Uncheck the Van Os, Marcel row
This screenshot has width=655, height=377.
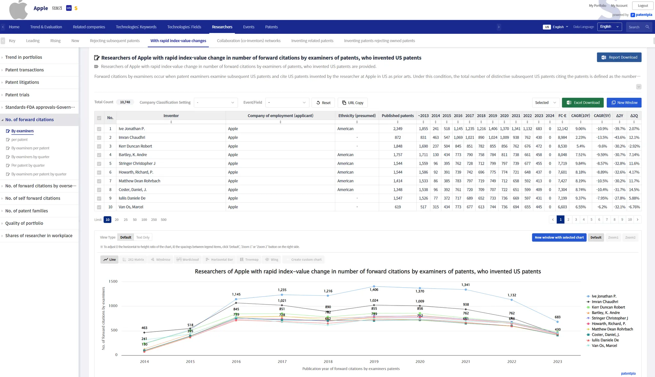pyautogui.click(x=99, y=207)
